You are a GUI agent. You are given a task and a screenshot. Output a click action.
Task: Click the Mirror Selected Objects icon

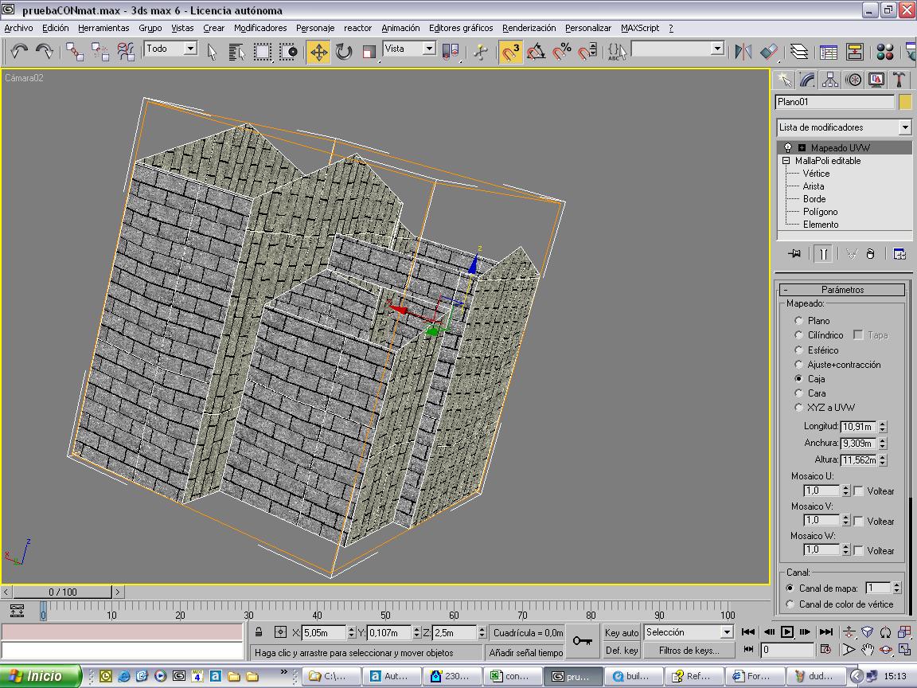click(743, 53)
